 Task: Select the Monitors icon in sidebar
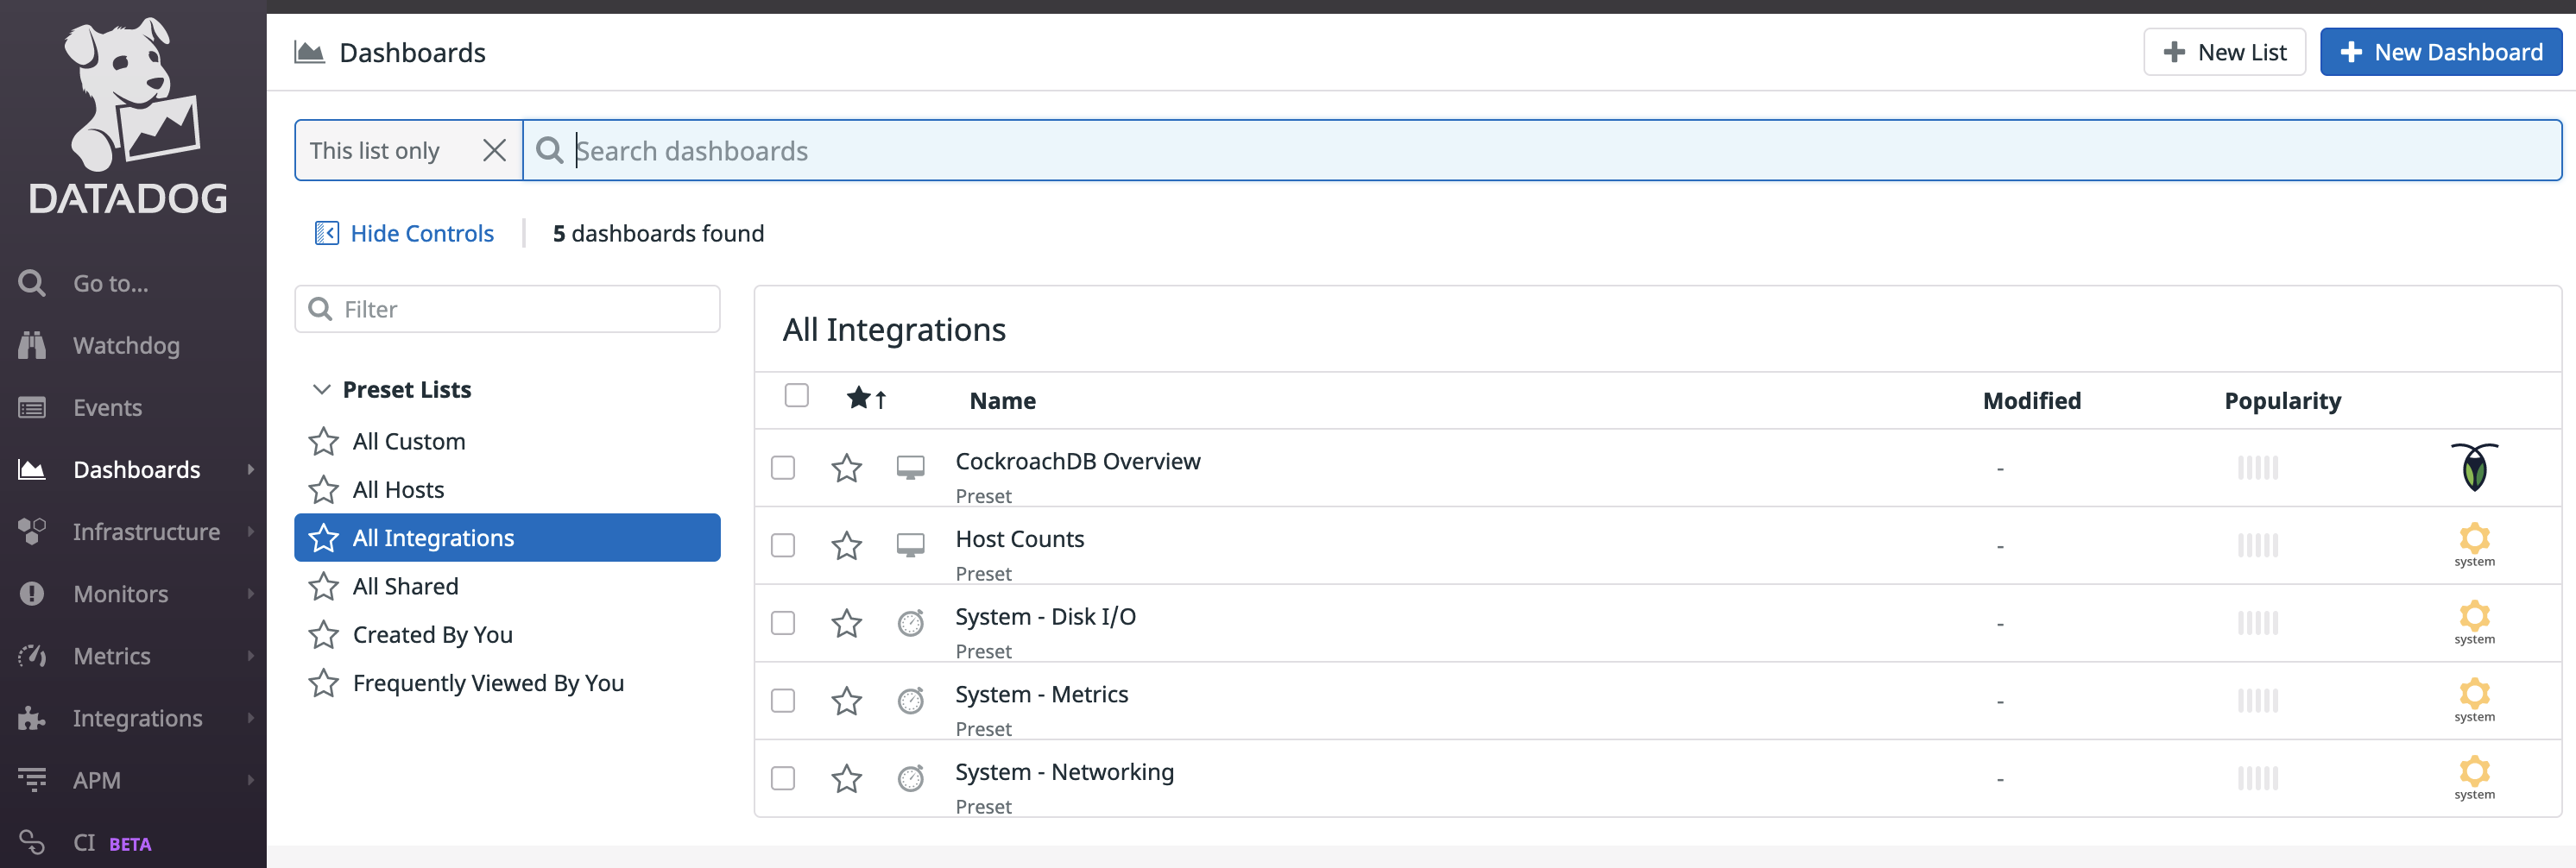pyautogui.click(x=33, y=593)
